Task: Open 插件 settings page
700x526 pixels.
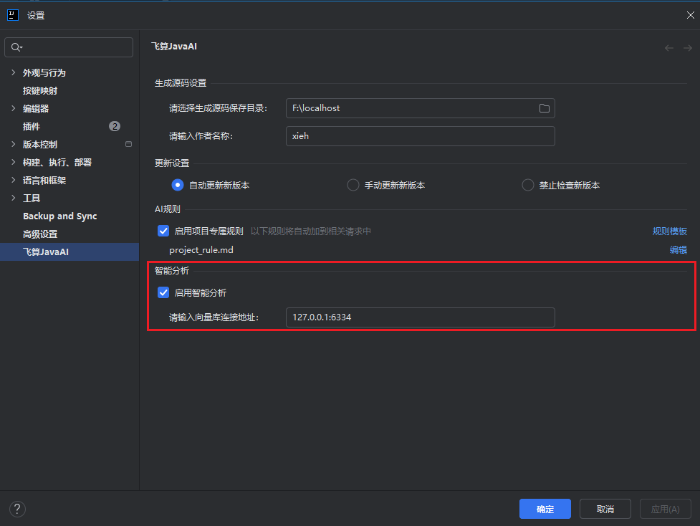Action: [32, 126]
